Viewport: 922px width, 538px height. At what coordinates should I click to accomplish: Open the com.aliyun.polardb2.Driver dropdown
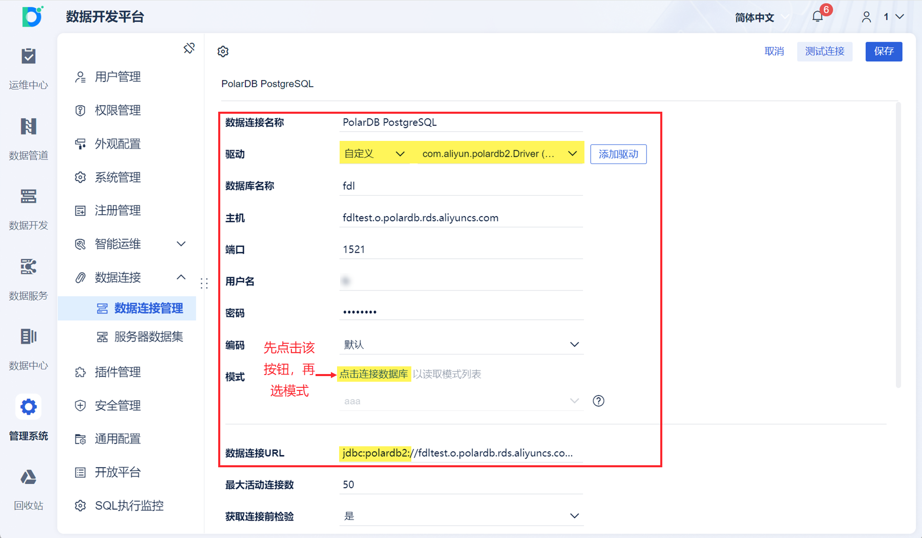click(x=500, y=153)
